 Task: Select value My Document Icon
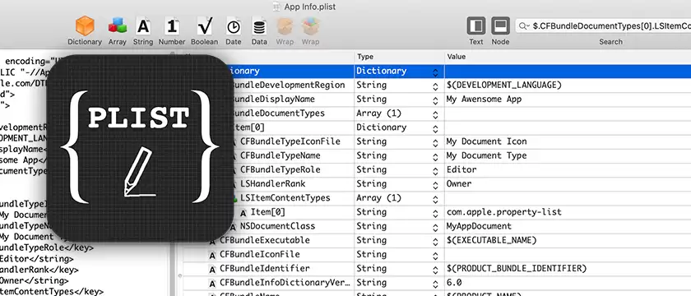[486, 141]
